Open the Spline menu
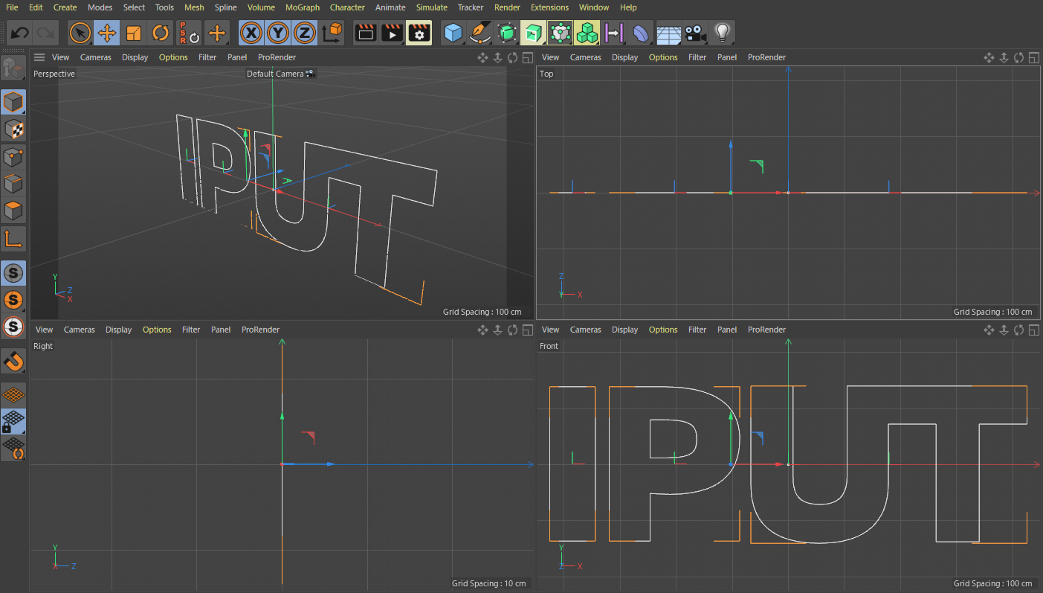This screenshot has width=1043, height=593. pyautogui.click(x=226, y=7)
